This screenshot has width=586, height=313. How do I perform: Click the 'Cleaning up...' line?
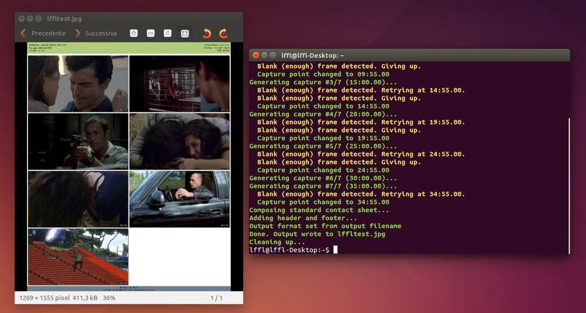[277, 242]
